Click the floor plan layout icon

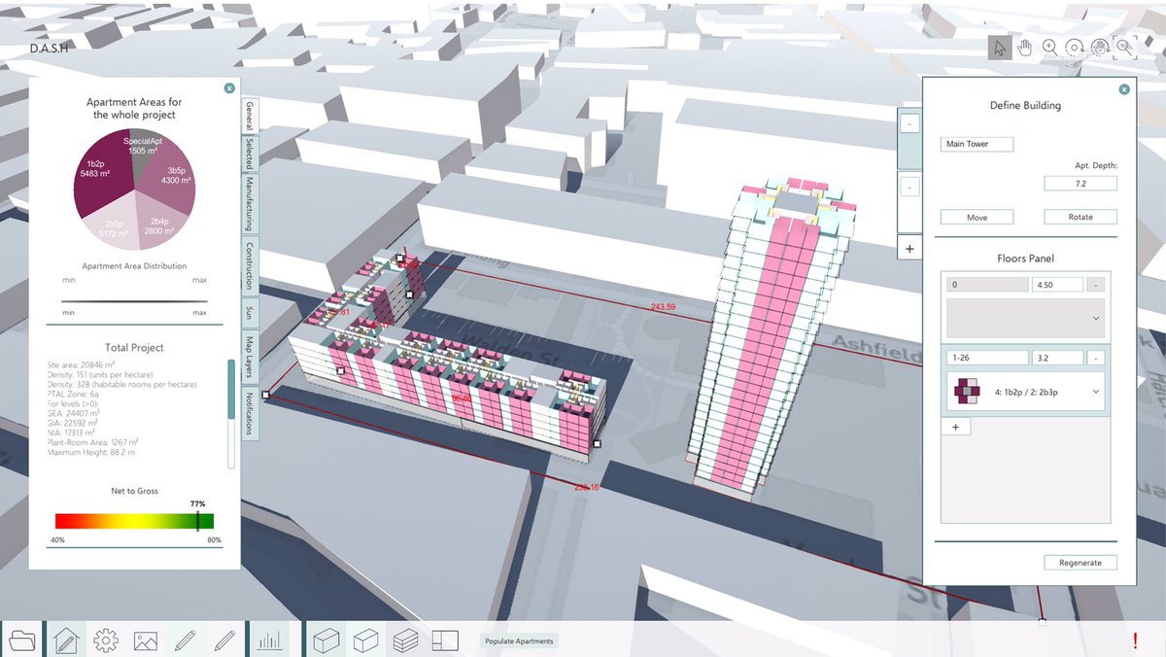pyautogui.click(x=444, y=640)
